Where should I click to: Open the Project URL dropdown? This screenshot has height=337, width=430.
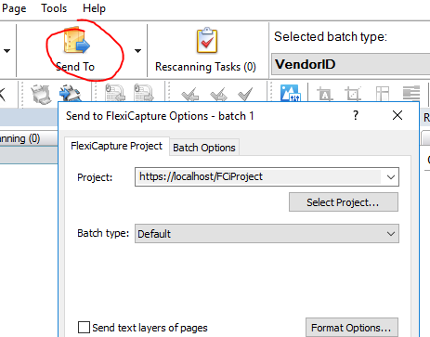point(391,177)
